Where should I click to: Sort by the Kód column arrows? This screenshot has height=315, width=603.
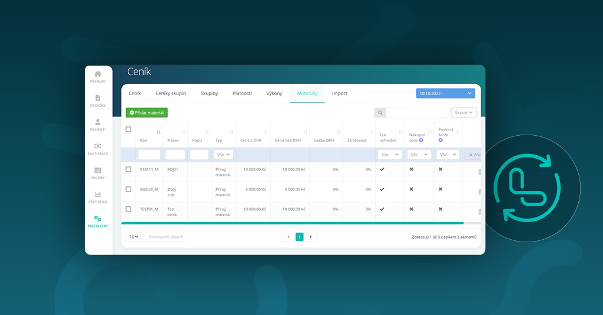coord(158,132)
